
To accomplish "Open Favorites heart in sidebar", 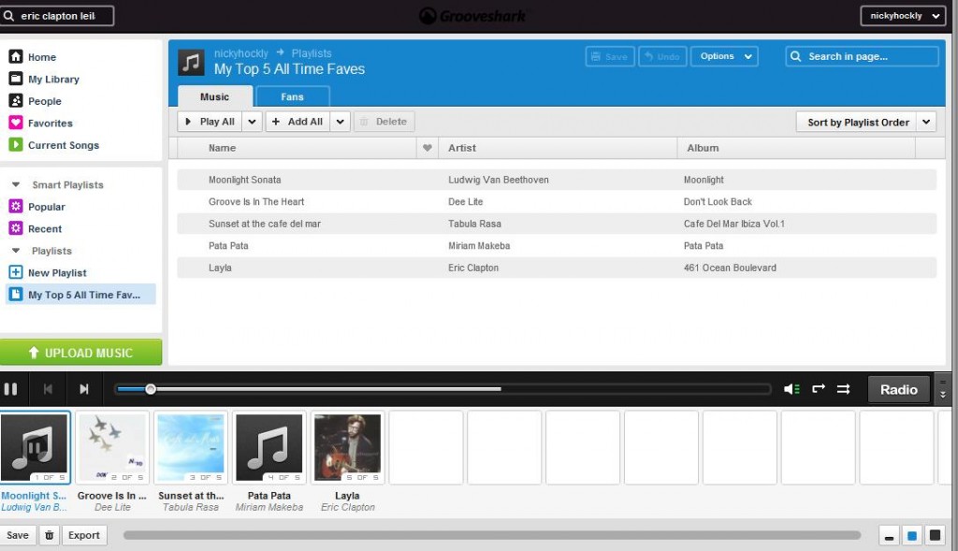I will pos(41,123).
